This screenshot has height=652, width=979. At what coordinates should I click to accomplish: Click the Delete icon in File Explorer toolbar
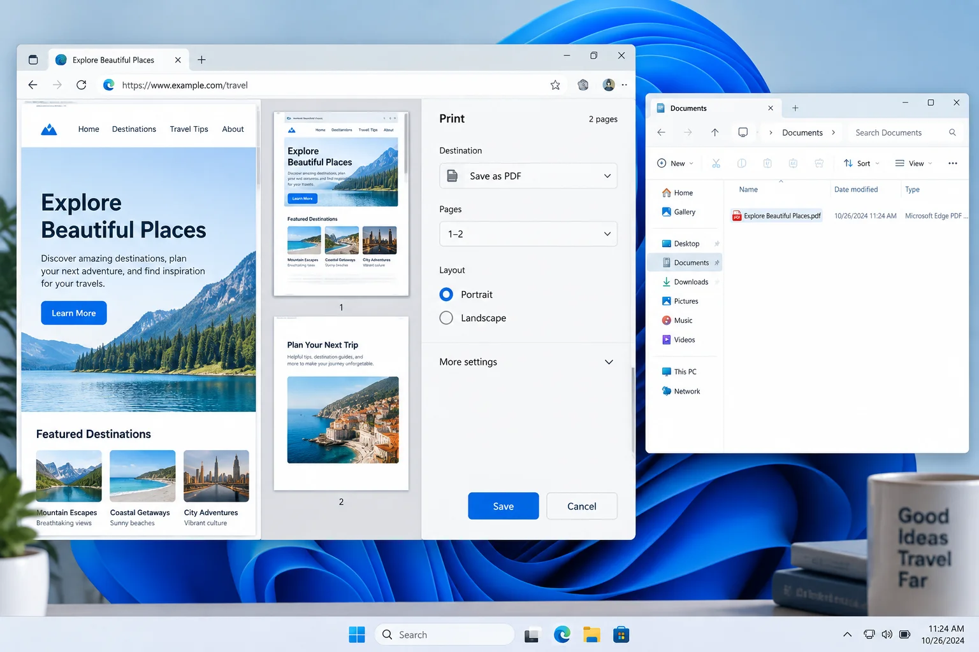pos(819,164)
